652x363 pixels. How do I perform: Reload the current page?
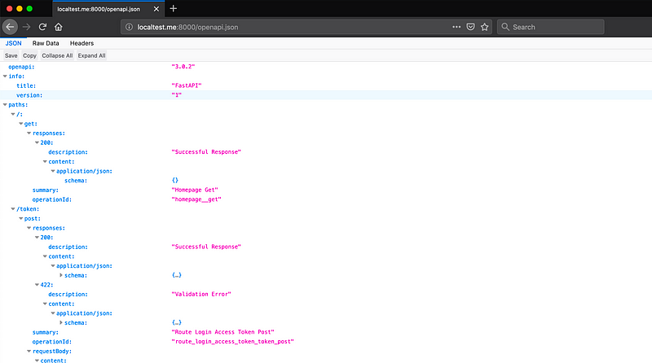(x=42, y=27)
